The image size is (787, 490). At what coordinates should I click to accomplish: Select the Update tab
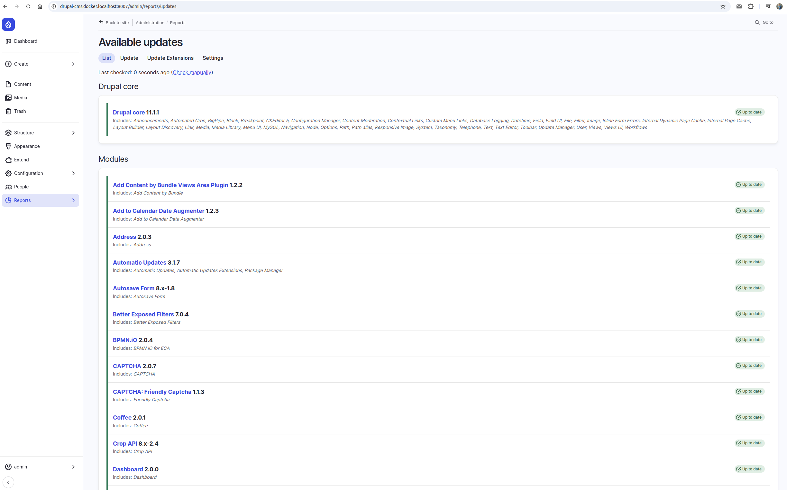(129, 58)
